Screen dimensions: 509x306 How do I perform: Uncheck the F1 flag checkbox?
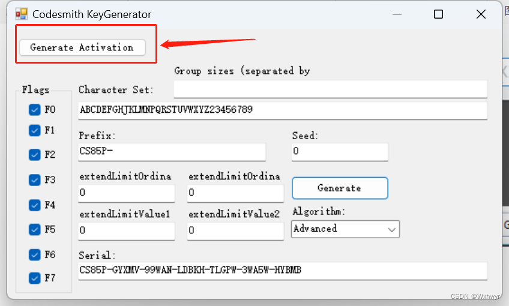[x=34, y=130]
